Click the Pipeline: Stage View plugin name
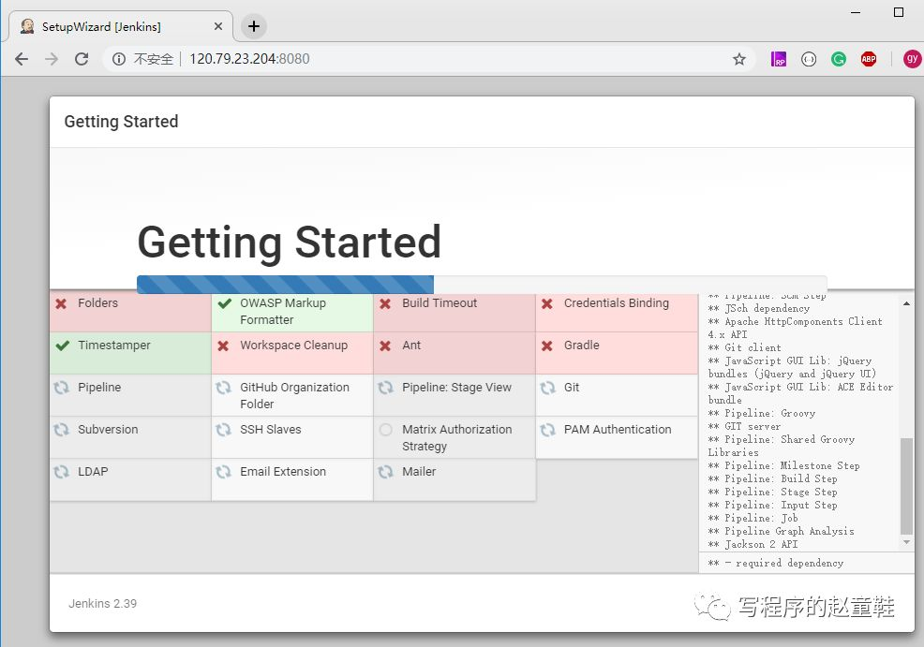The image size is (924, 647). (456, 388)
